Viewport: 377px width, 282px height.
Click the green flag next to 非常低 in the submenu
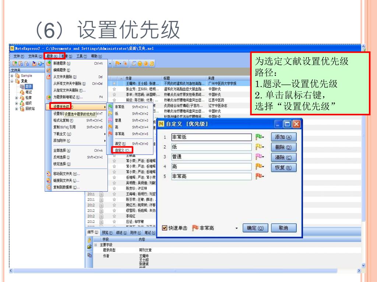110,107
